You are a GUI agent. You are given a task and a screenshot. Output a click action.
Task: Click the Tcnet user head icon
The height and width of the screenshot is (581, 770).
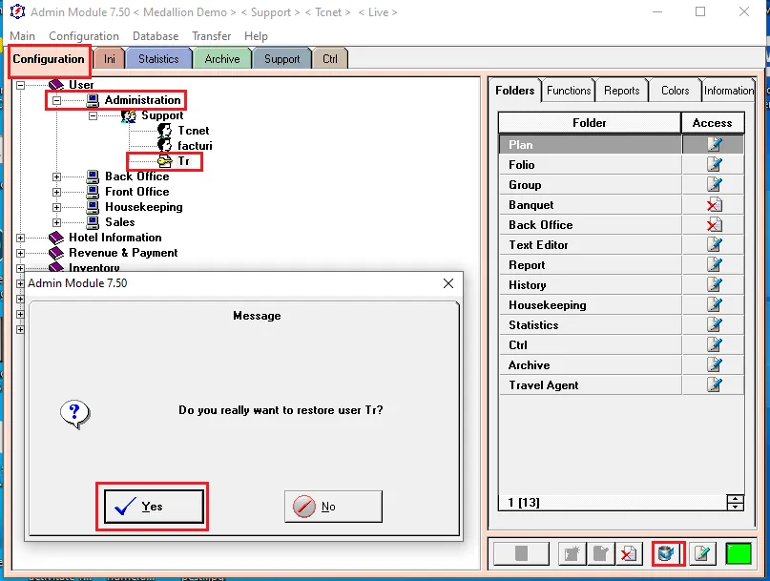(x=164, y=131)
